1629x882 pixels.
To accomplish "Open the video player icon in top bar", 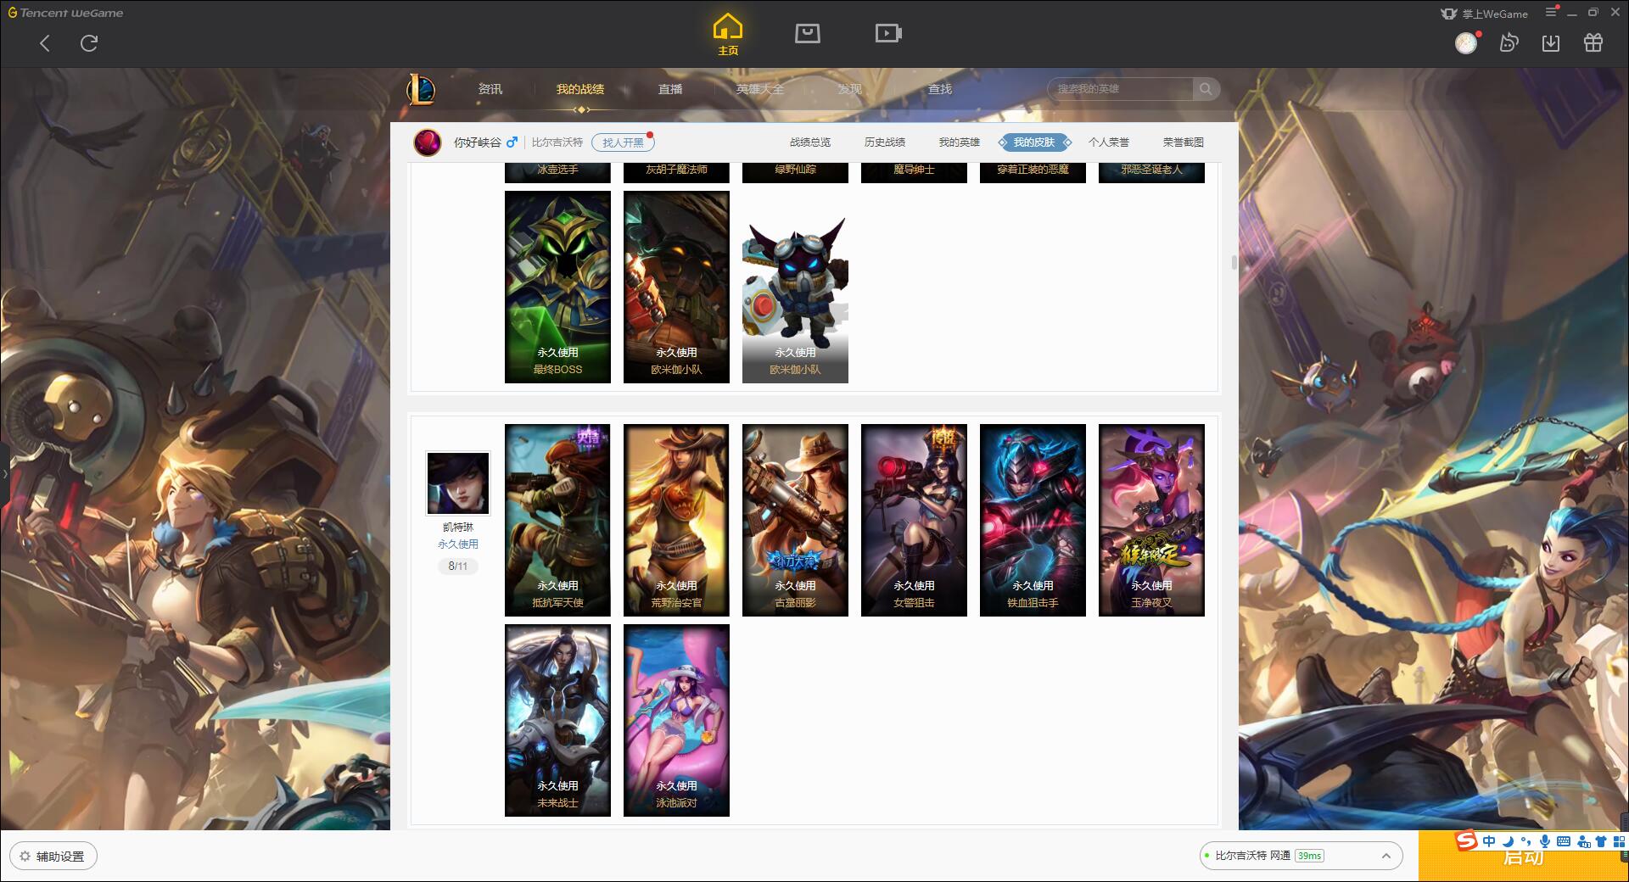I will pyautogui.click(x=888, y=33).
